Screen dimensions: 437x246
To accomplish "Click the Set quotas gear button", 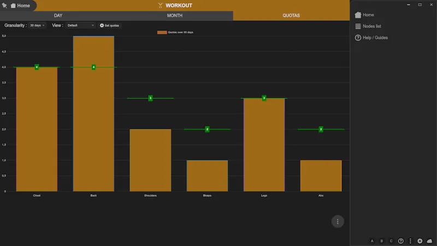I will 110,25.
